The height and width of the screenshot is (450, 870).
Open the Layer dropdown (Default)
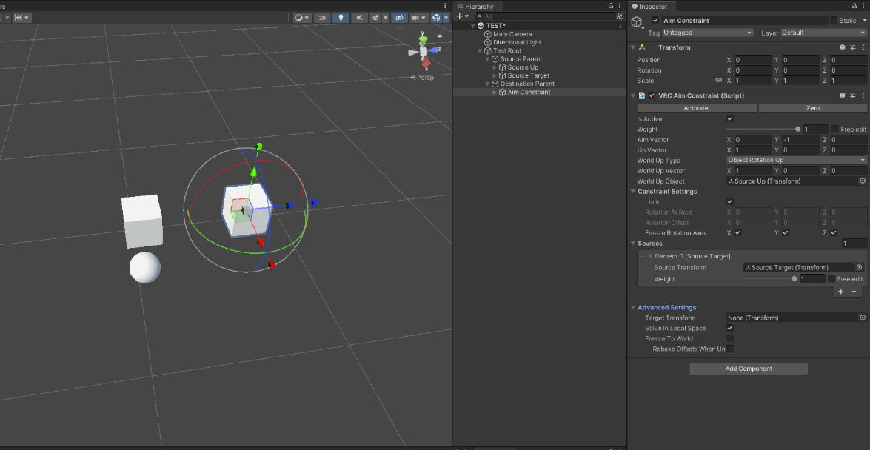click(824, 33)
